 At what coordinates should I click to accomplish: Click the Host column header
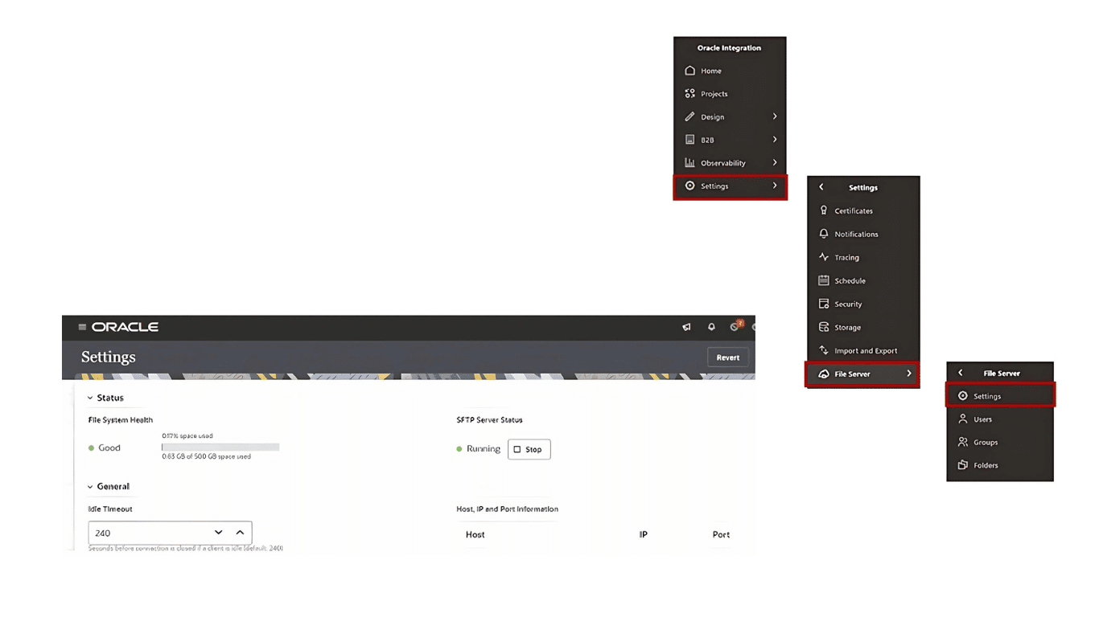(475, 534)
